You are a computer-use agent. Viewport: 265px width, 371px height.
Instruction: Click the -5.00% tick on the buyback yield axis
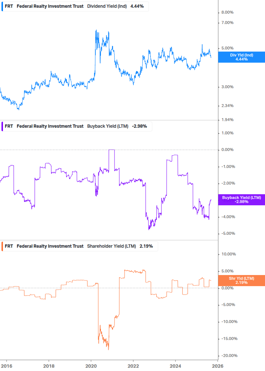228,233
